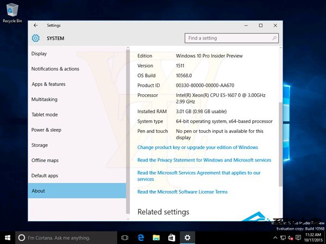
Task: Minimize the Settings window
Action: pos(246,25)
